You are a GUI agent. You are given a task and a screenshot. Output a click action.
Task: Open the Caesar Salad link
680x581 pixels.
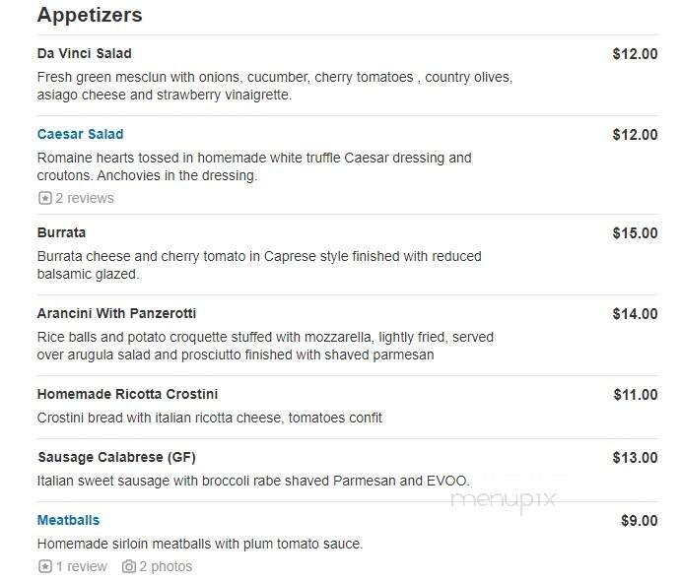click(80, 134)
